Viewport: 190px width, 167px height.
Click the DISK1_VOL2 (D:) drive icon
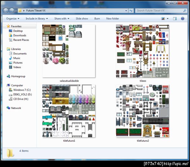pos(10,95)
